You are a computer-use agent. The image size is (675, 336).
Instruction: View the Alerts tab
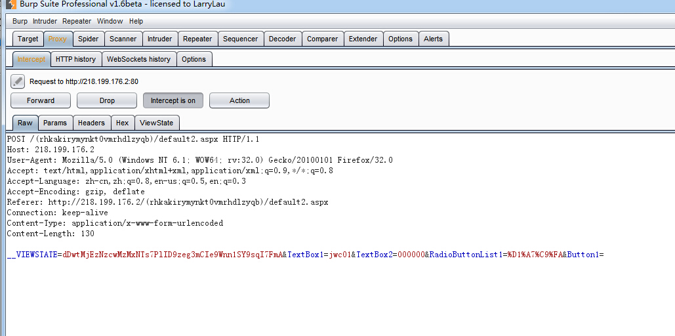coord(433,39)
